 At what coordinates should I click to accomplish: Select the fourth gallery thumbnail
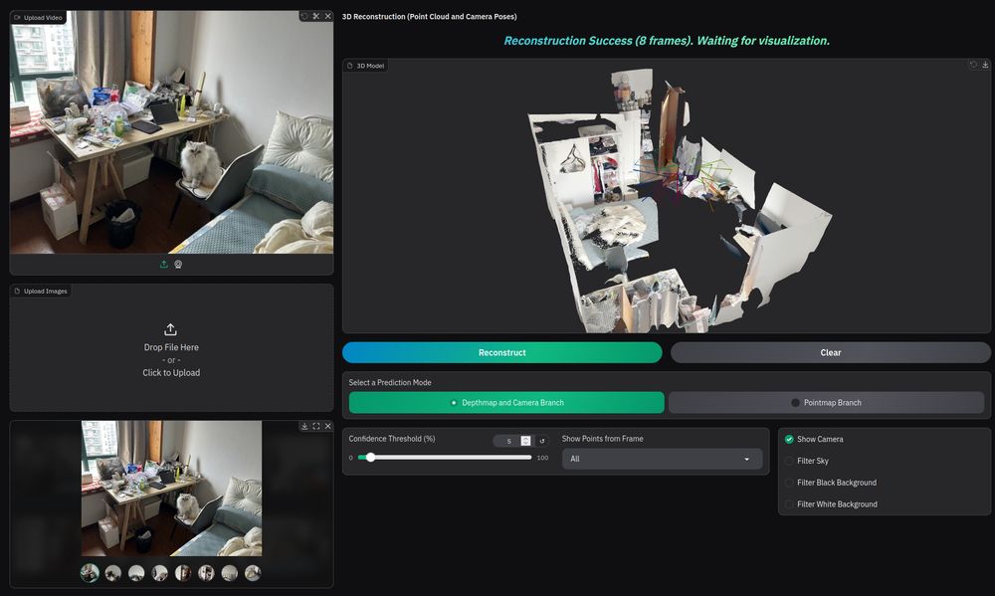(160, 573)
